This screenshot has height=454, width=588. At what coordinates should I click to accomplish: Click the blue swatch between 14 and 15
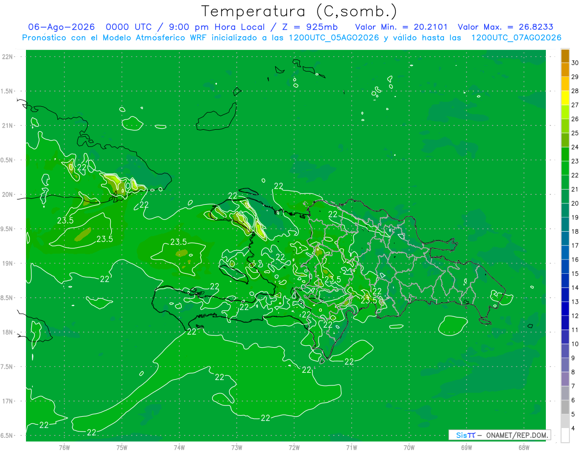pyautogui.click(x=565, y=281)
